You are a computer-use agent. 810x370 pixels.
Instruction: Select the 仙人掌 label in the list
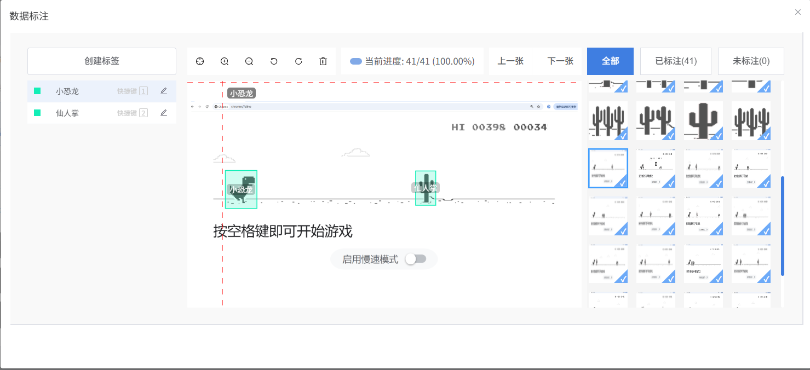(x=67, y=113)
